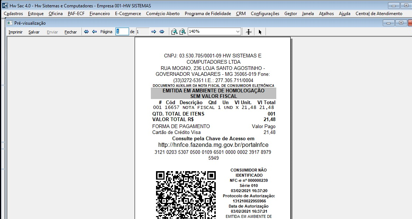The width and height of the screenshot is (412, 219).
Task: Click the 'Valor Pago' label
Action: [x=264, y=126]
